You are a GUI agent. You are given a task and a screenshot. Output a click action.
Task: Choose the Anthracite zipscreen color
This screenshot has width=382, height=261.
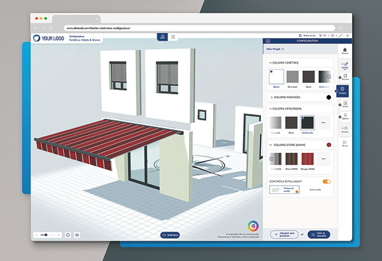307,122
